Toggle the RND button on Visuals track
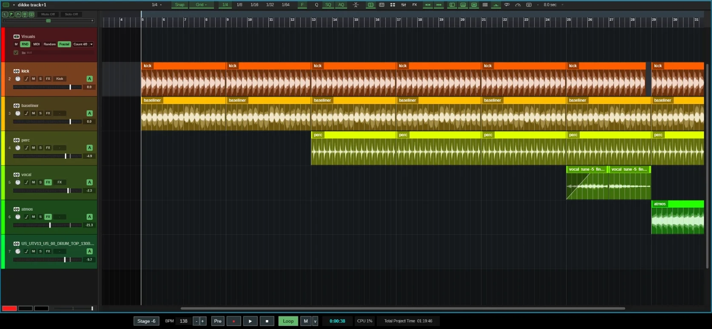 click(x=25, y=44)
